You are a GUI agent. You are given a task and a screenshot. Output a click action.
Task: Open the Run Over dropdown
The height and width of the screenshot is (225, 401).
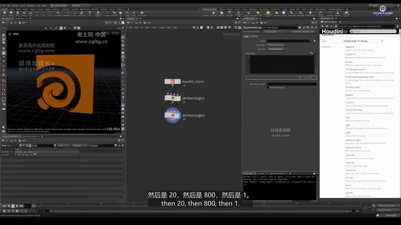point(277,49)
